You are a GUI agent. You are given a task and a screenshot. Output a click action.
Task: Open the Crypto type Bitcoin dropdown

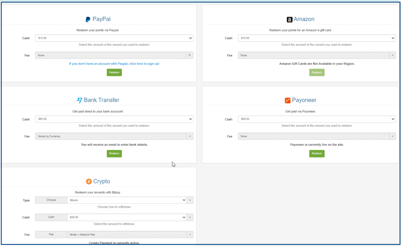pyautogui.click(x=127, y=200)
